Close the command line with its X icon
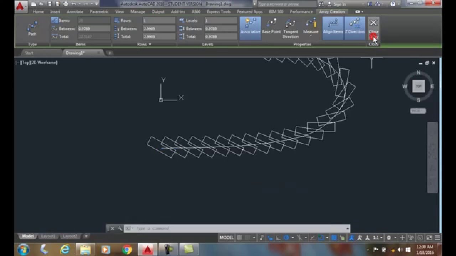Image resolution: width=456 pixels, height=256 pixels. [x=112, y=228]
